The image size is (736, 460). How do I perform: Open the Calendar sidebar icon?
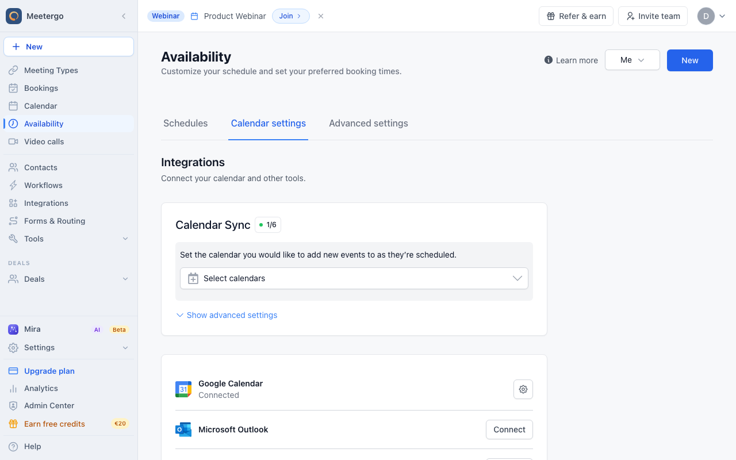13,106
